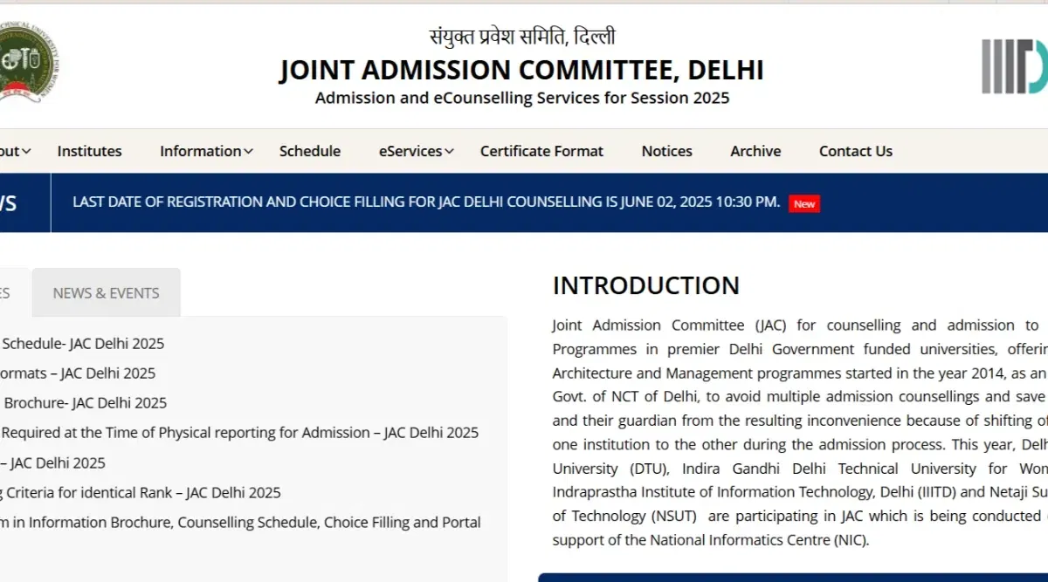Switch to the NEWS & EVENTS tab
The image size is (1048, 582).
106,293
